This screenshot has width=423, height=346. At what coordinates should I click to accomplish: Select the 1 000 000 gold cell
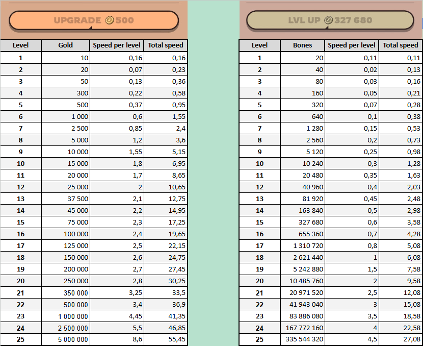[x=65, y=316]
